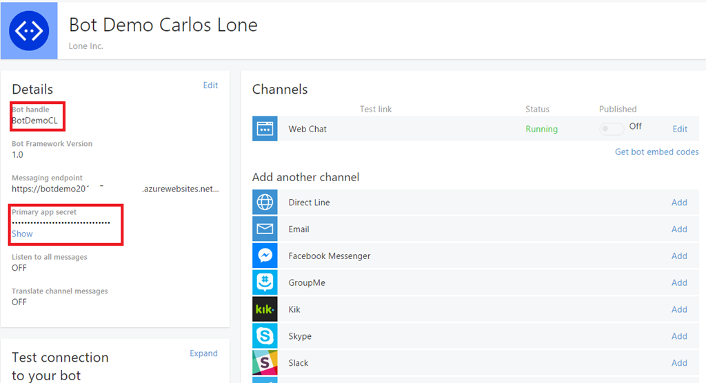Click the Bot Framework Version value 1.0

coord(17,155)
